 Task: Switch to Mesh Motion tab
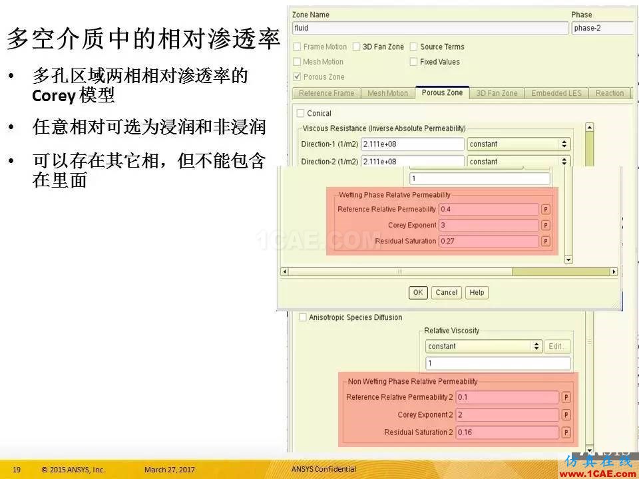[387, 93]
